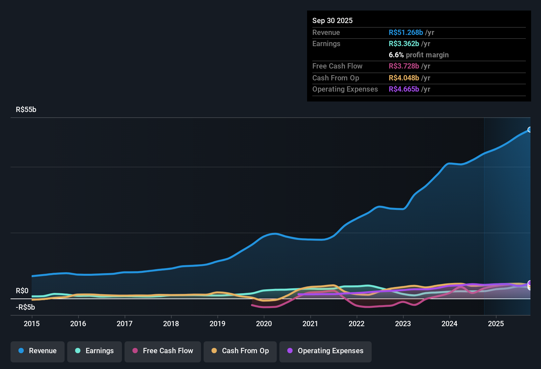
Task: Click the Operating Expenses endpoint marker
Action: pyautogui.click(x=530, y=283)
